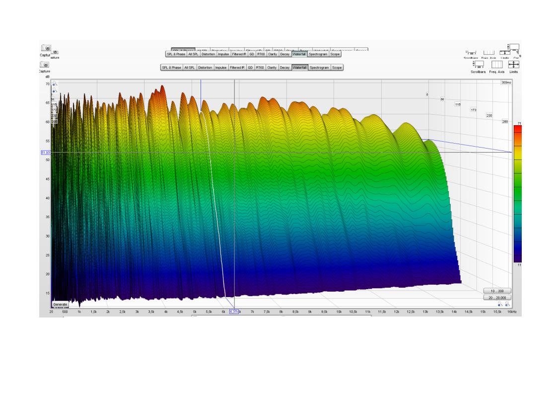Set frequency range with 20 .. 20,000 button
Image resolution: width=557 pixels, height=394 pixels.
(x=497, y=298)
